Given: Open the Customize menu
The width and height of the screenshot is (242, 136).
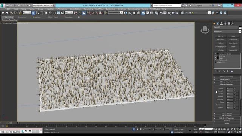Looking at the screenshot, I should tap(110, 9).
